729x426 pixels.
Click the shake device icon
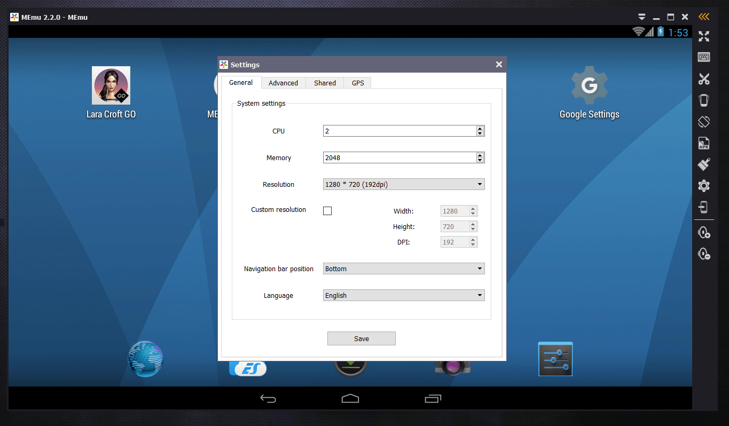pyautogui.click(x=704, y=100)
